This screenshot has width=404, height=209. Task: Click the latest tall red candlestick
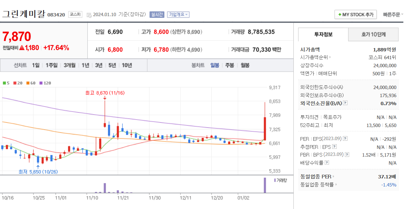click(x=265, y=128)
